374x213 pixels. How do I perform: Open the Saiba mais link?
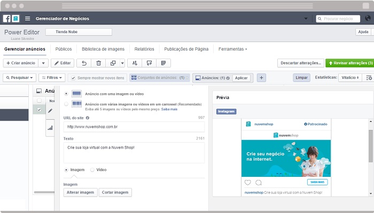tap(169, 109)
